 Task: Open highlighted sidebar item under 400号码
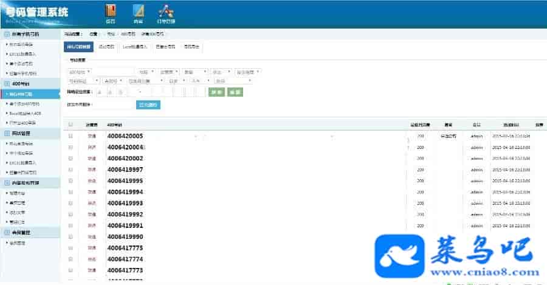30,94
